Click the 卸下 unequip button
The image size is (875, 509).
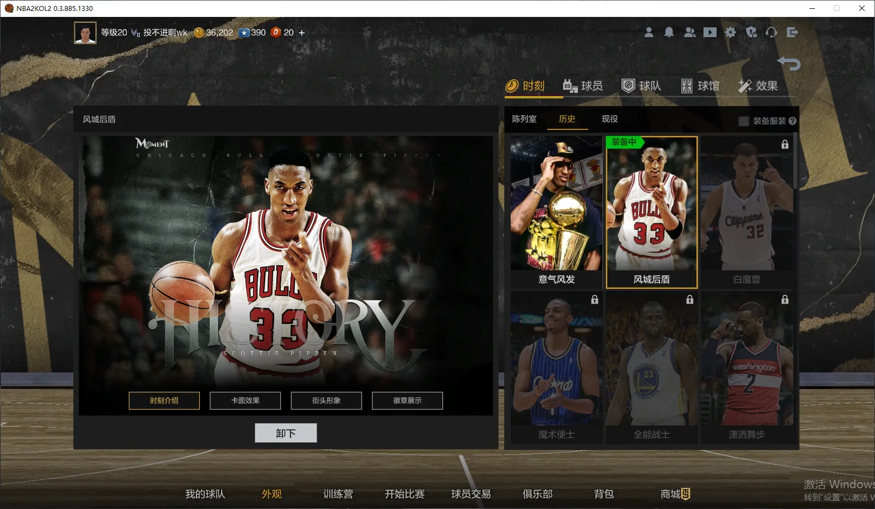(286, 433)
